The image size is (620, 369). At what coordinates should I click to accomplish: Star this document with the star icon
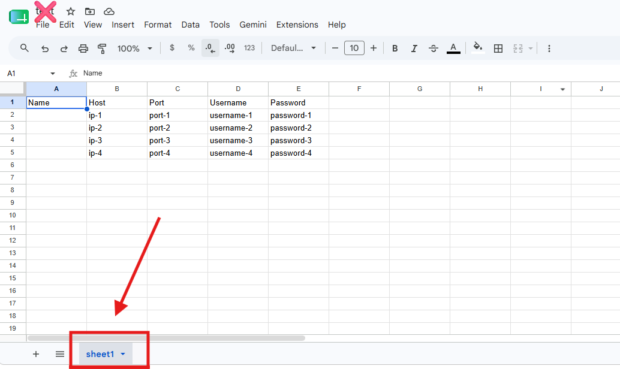[70, 11]
